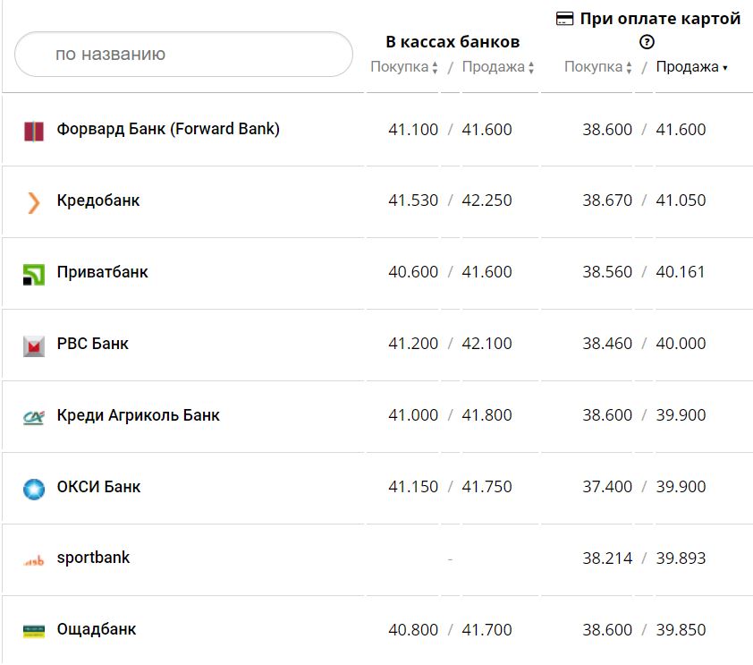Screen dimensions: 753x665
Task: Toggle card payment Продажа sort order
Action: (691, 67)
